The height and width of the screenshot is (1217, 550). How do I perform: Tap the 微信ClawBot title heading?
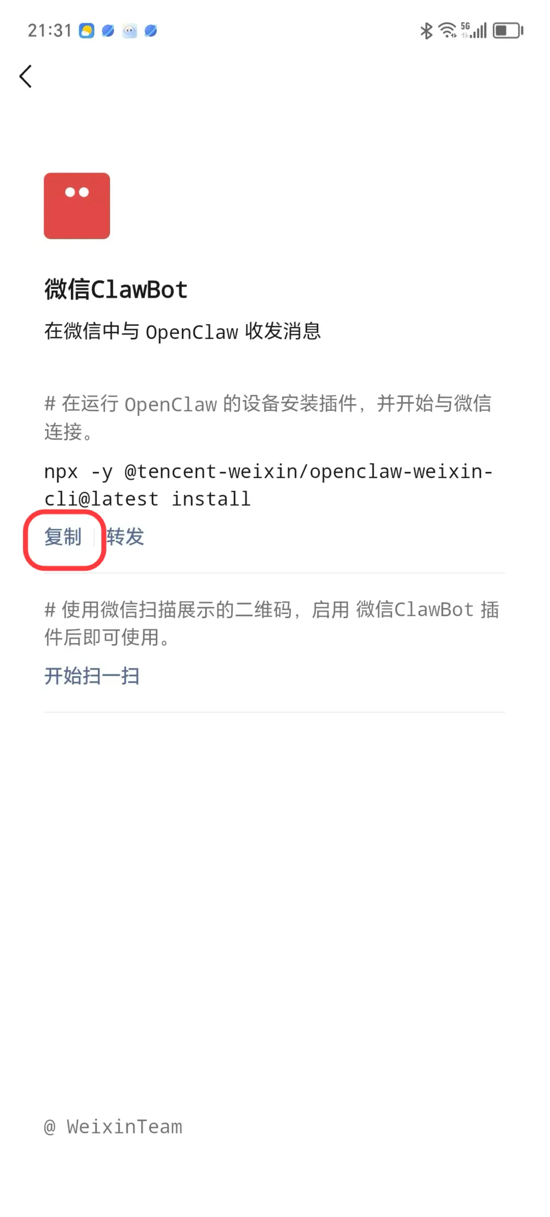click(x=116, y=289)
